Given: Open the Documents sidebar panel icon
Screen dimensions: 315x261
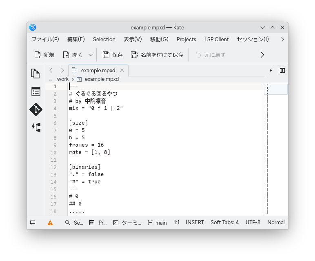Looking at the screenshot, I should (35, 74).
